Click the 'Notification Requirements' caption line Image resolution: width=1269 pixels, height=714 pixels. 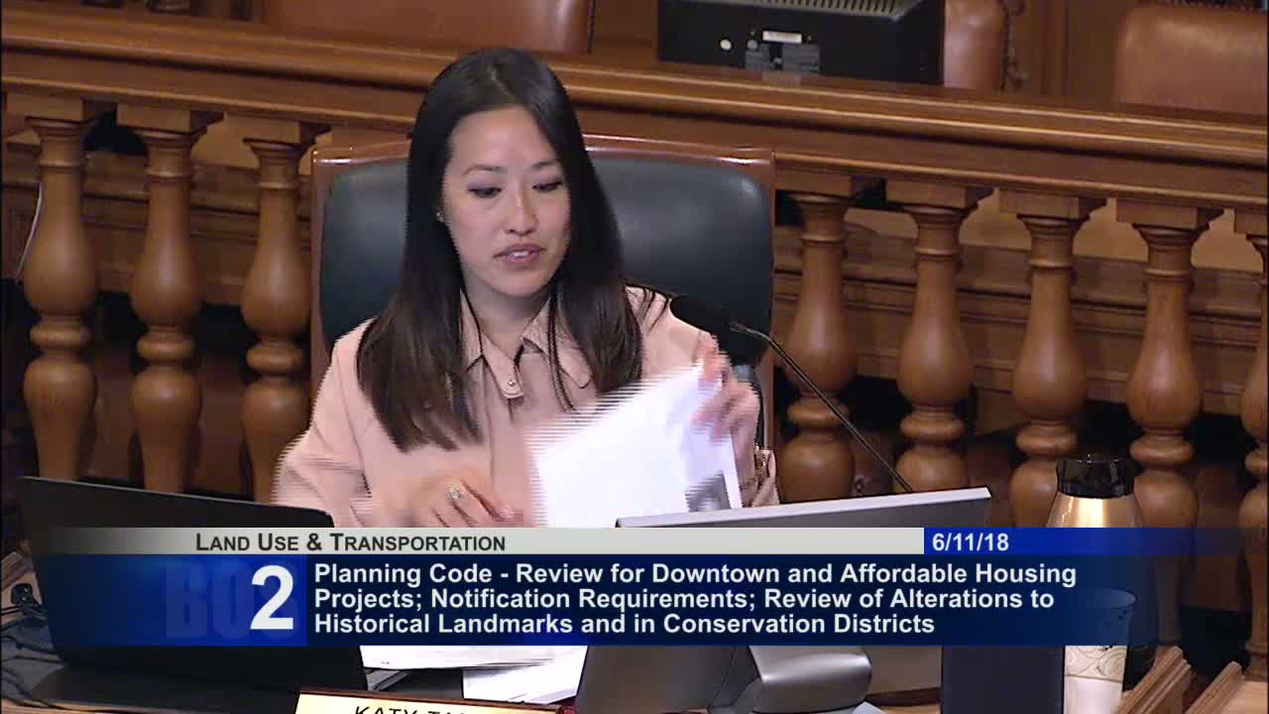[684, 599]
